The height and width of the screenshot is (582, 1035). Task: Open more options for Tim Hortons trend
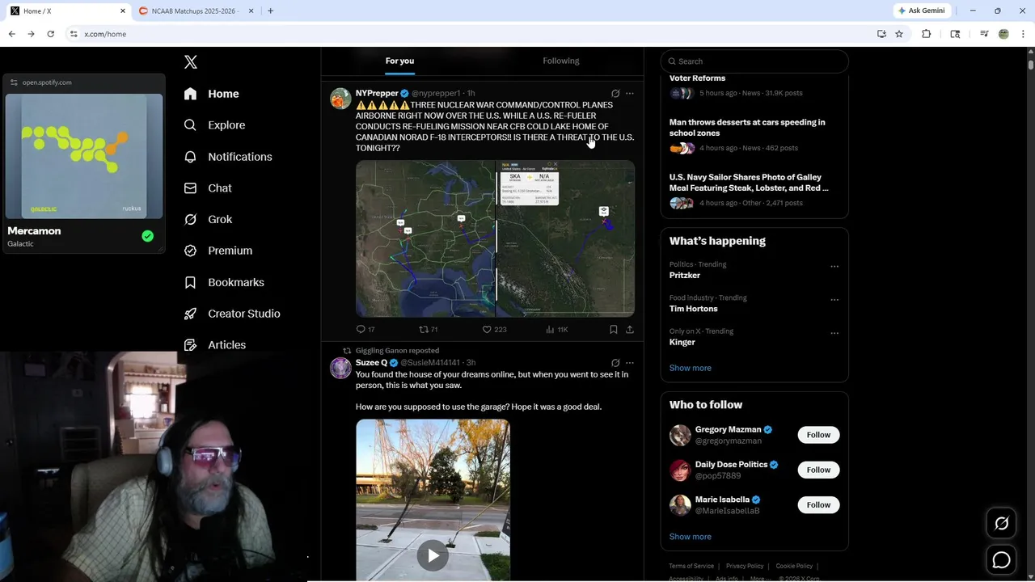coord(834,300)
